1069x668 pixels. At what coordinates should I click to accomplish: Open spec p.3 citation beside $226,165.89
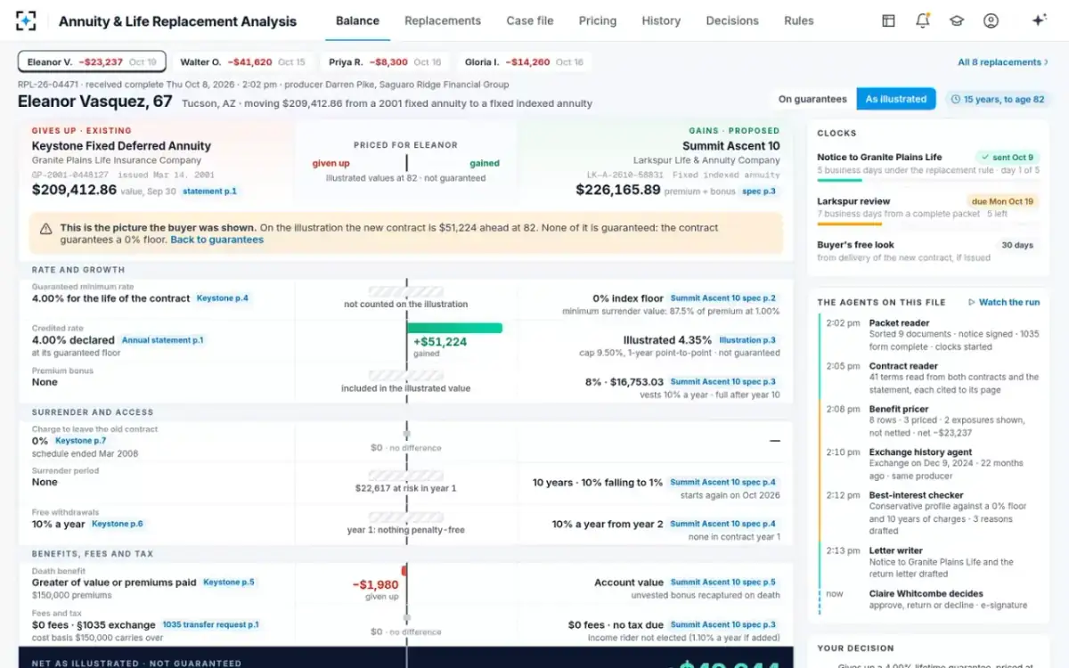(x=758, y=191)
